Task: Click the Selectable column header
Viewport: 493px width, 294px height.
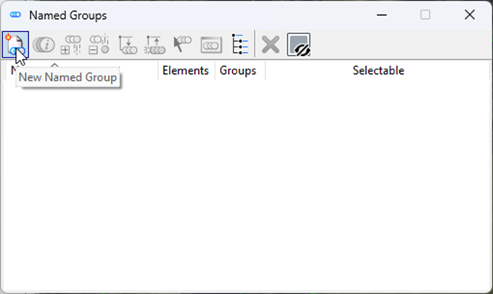Action: click(x=379, y=71)
